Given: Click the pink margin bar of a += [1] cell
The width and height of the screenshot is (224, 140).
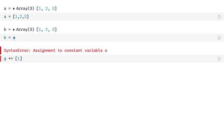Looking at the screenshot, I should tap(1, 59).
